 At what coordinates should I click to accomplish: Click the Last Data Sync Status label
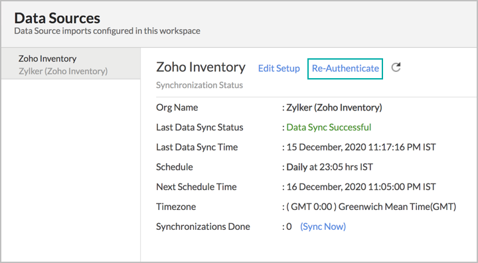click(x=200, y=127)
